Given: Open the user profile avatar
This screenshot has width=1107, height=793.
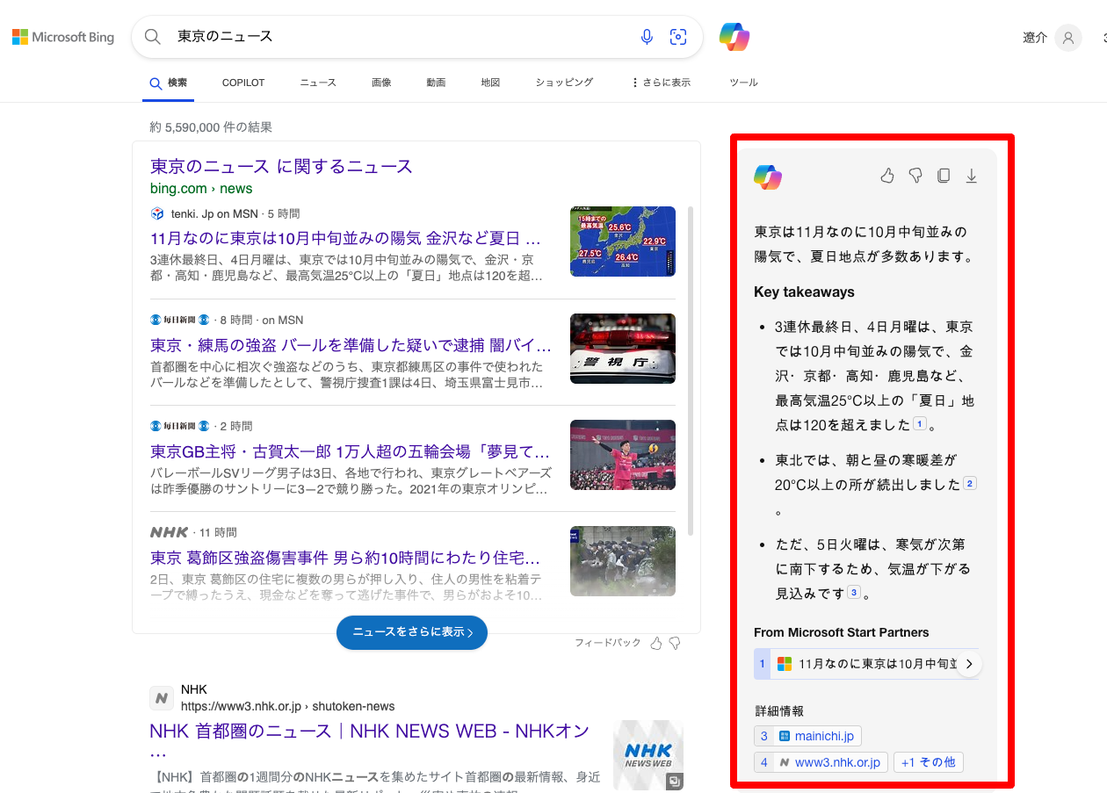Looking at the screenshot, I should coord(1068,38).
